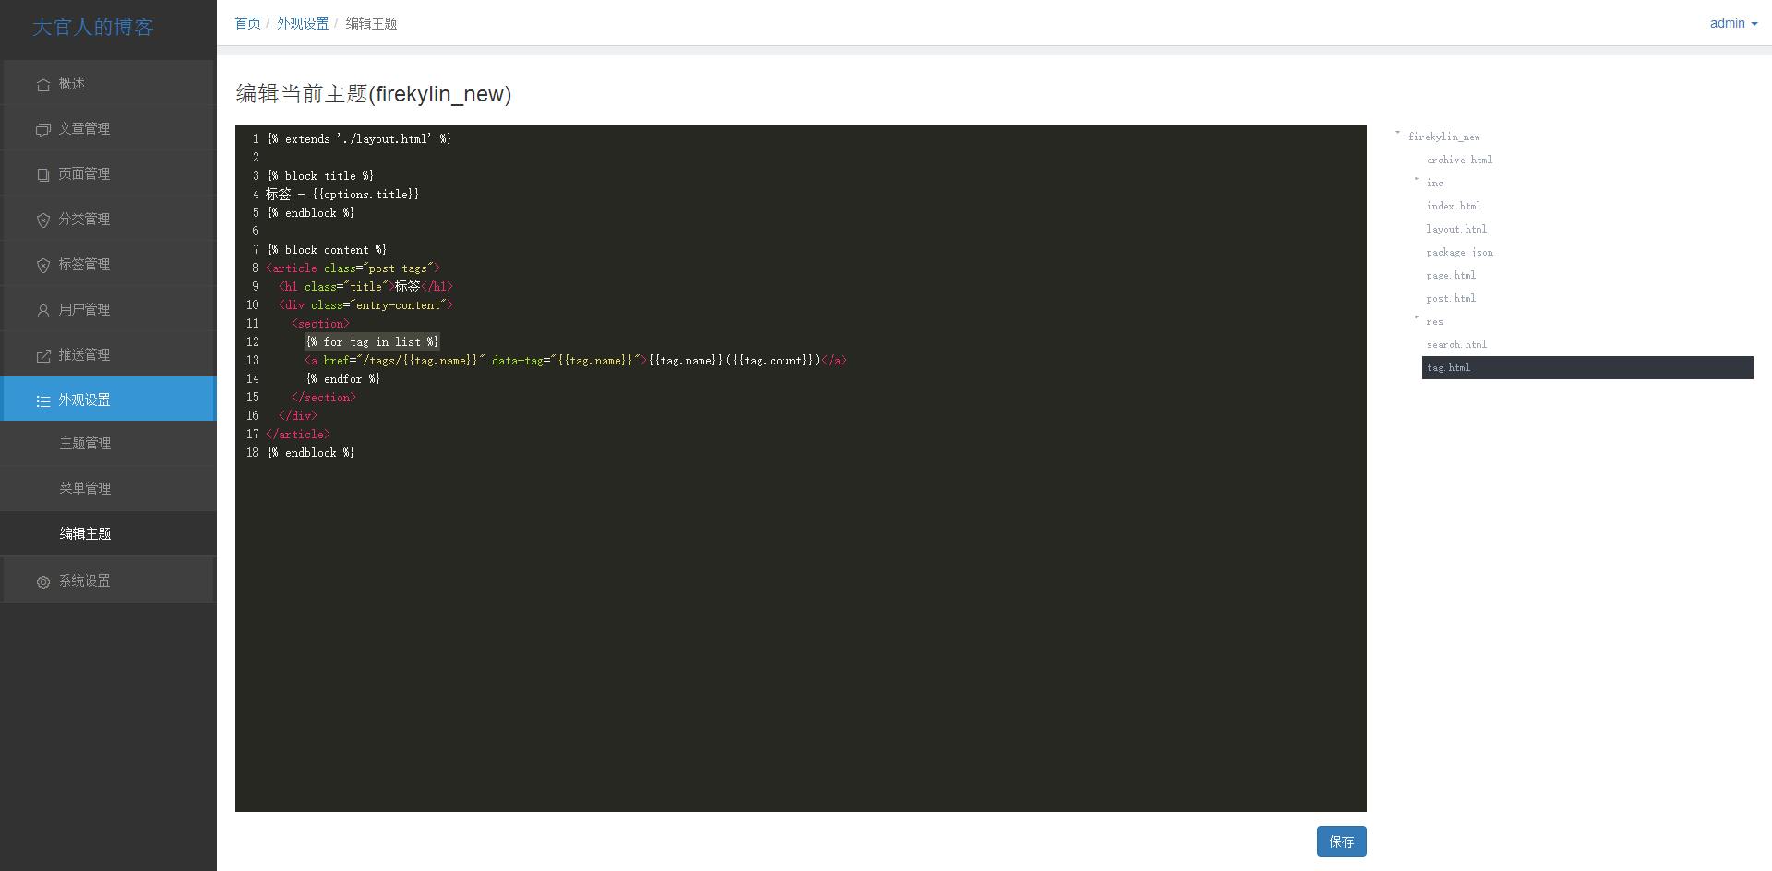The height and width of the screenshot is (871, 1772).
Task: Click the tag shield icon beside 标签管理
Action: (43, 266)
